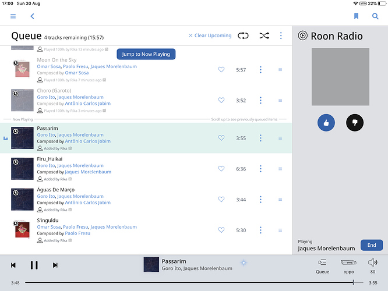Skip to next track
Viewport: 388px width, 291px height.
point(55,265)
